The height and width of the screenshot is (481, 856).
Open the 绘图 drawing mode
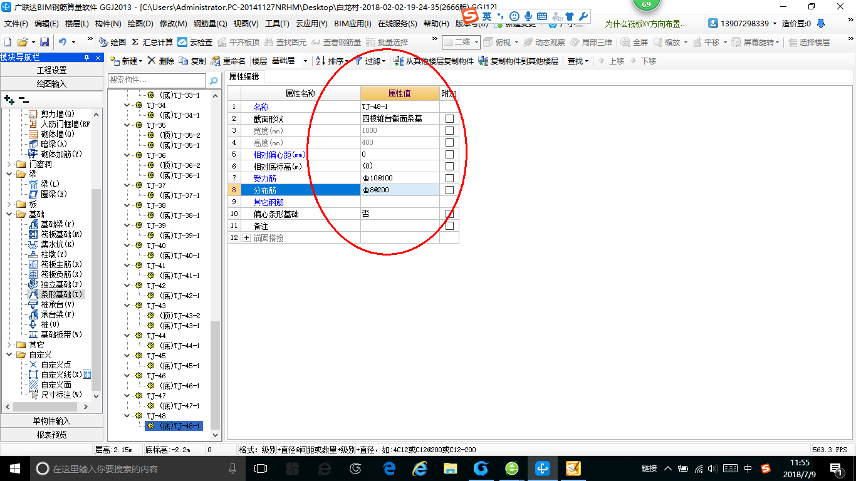click(112, 42)
